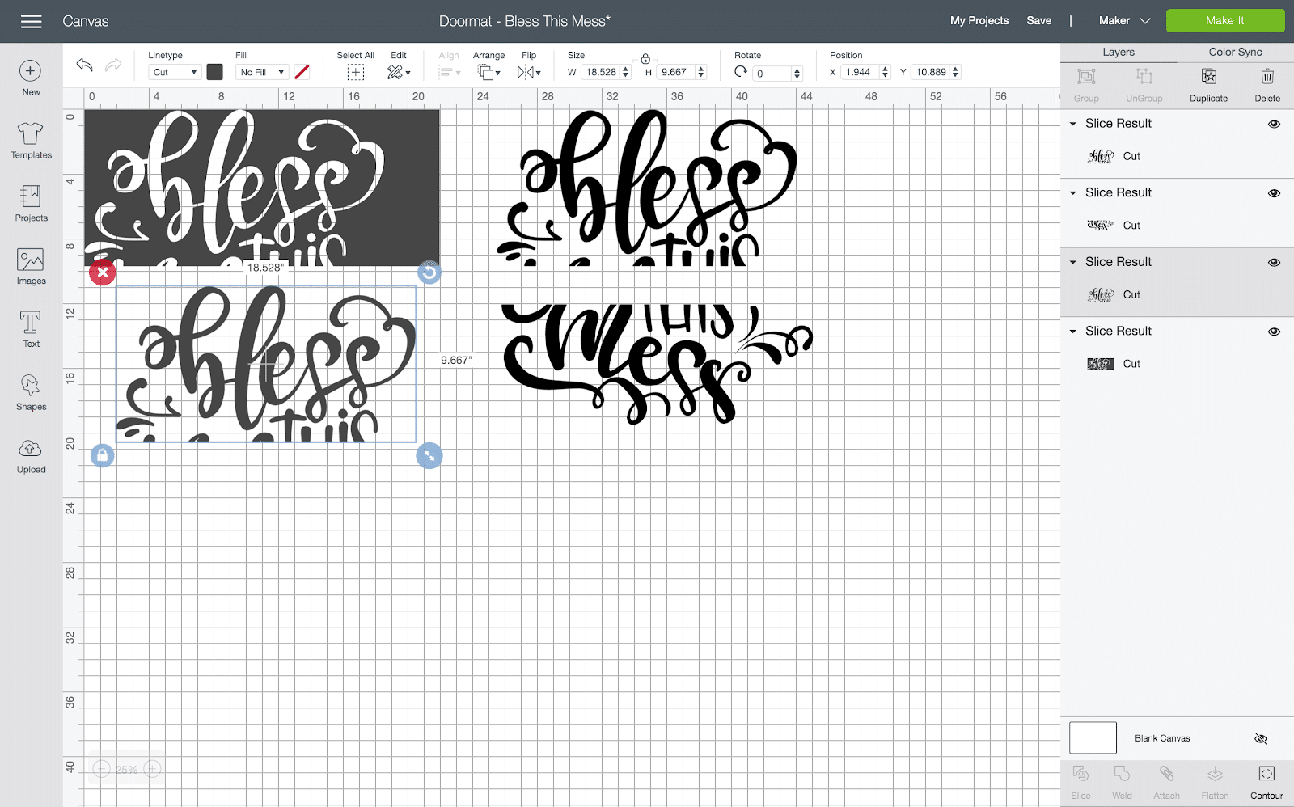Click the red delete handle on selection
1294x807 pixels.
(102, 273)
